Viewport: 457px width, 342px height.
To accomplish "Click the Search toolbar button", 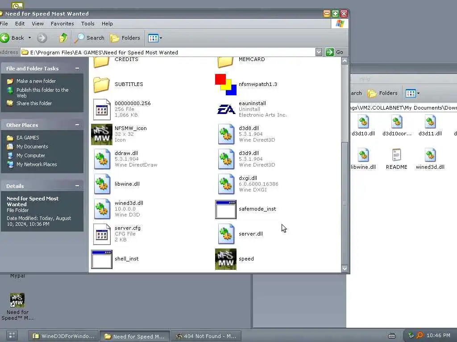I will coord(89,38).
